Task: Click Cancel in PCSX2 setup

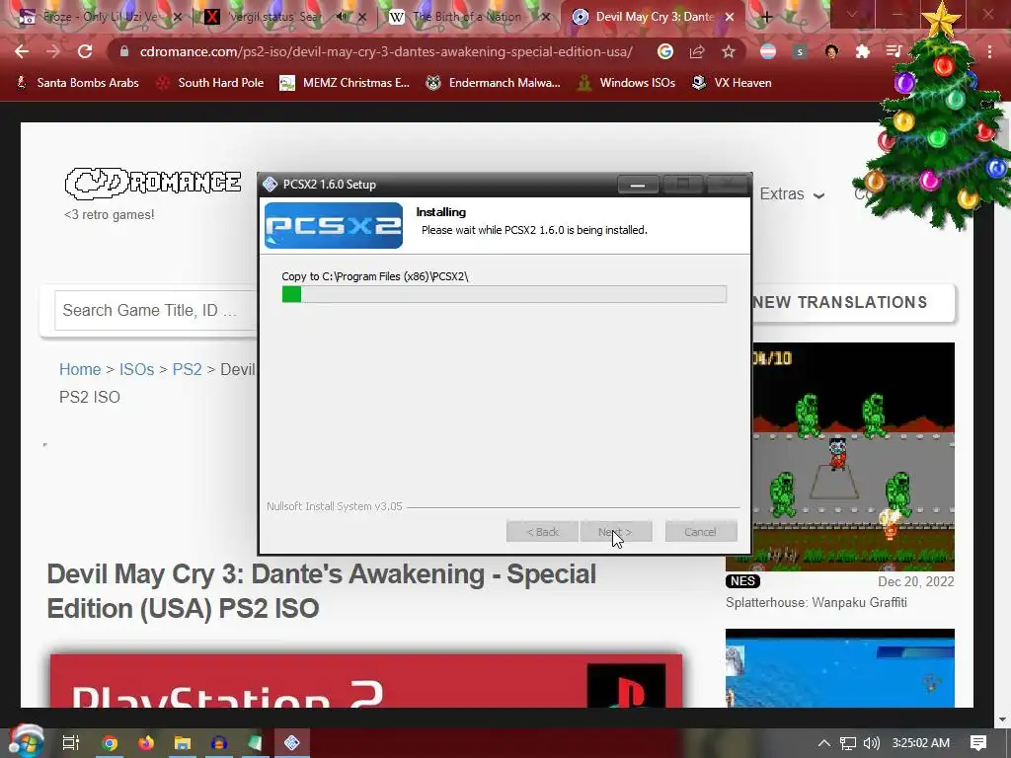Action: pyautogui.click(x=701, y=532)
